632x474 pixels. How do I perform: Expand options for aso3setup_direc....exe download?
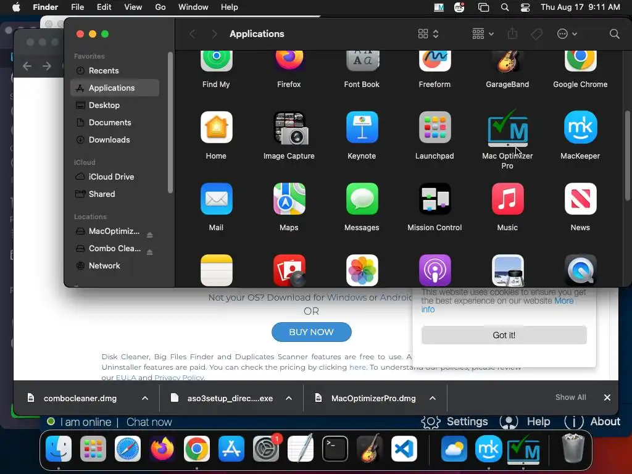(289, 398)
